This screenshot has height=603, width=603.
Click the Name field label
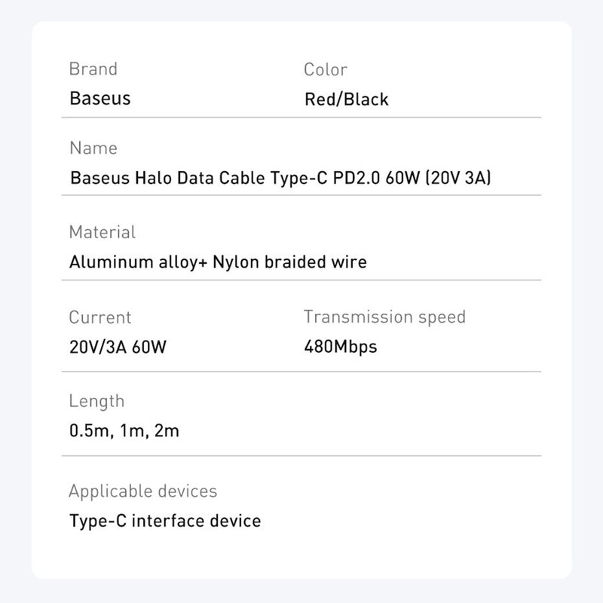[x=93, y=148]
